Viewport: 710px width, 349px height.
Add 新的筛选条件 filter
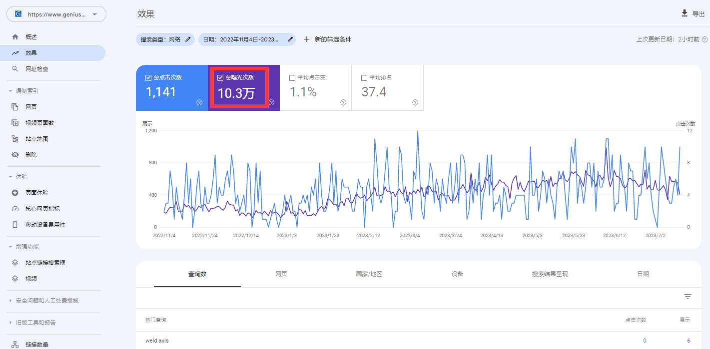point(327,39)
